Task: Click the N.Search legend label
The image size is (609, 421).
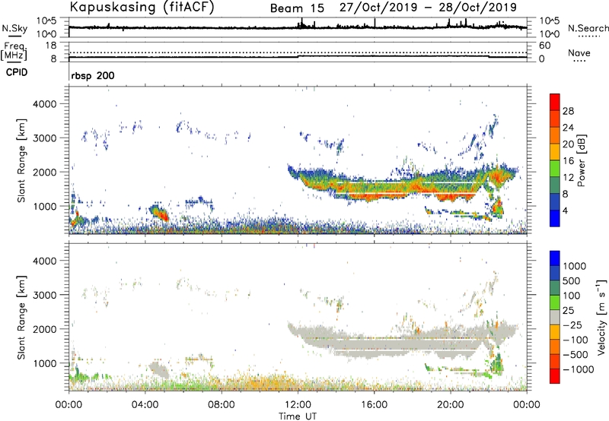Action: click(588, 28)
